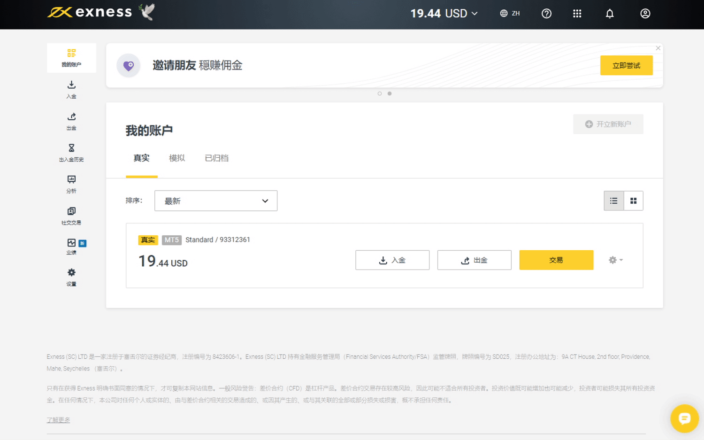Open the 入金 deposit sidebar icon

tap(71, 89)
